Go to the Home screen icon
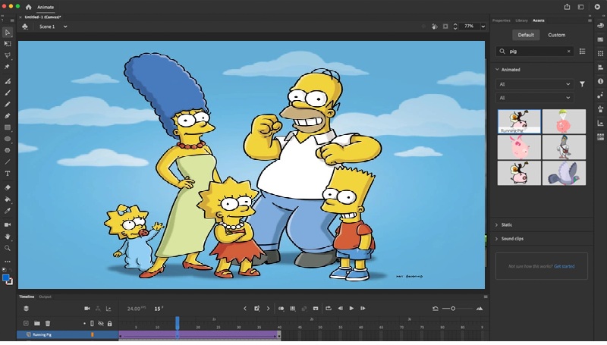607x345 pixels. pyautogui.click(x=28, y=7)
